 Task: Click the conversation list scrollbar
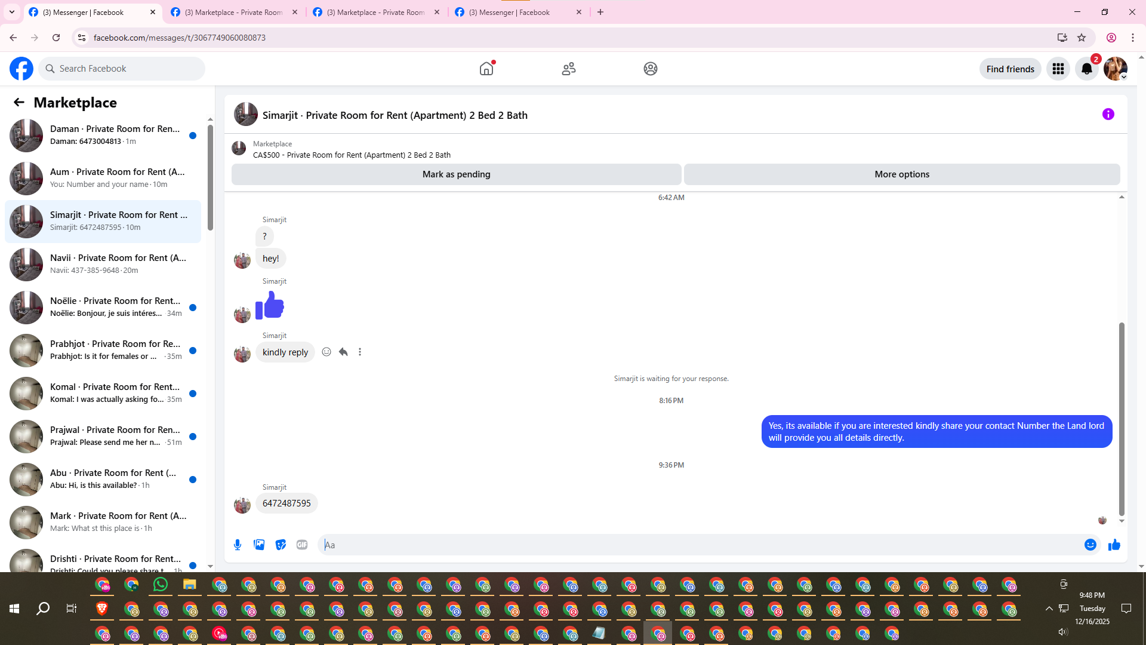[210, 178]
